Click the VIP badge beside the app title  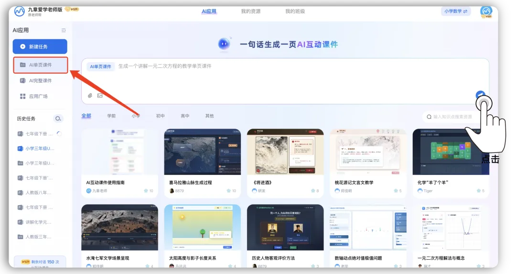click(x=72, y=9)
